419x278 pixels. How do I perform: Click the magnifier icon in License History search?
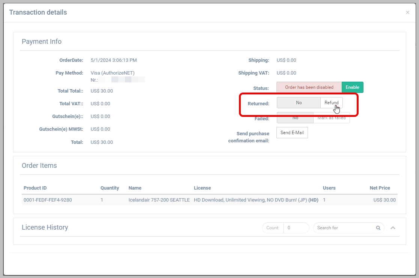click(378, 228)
